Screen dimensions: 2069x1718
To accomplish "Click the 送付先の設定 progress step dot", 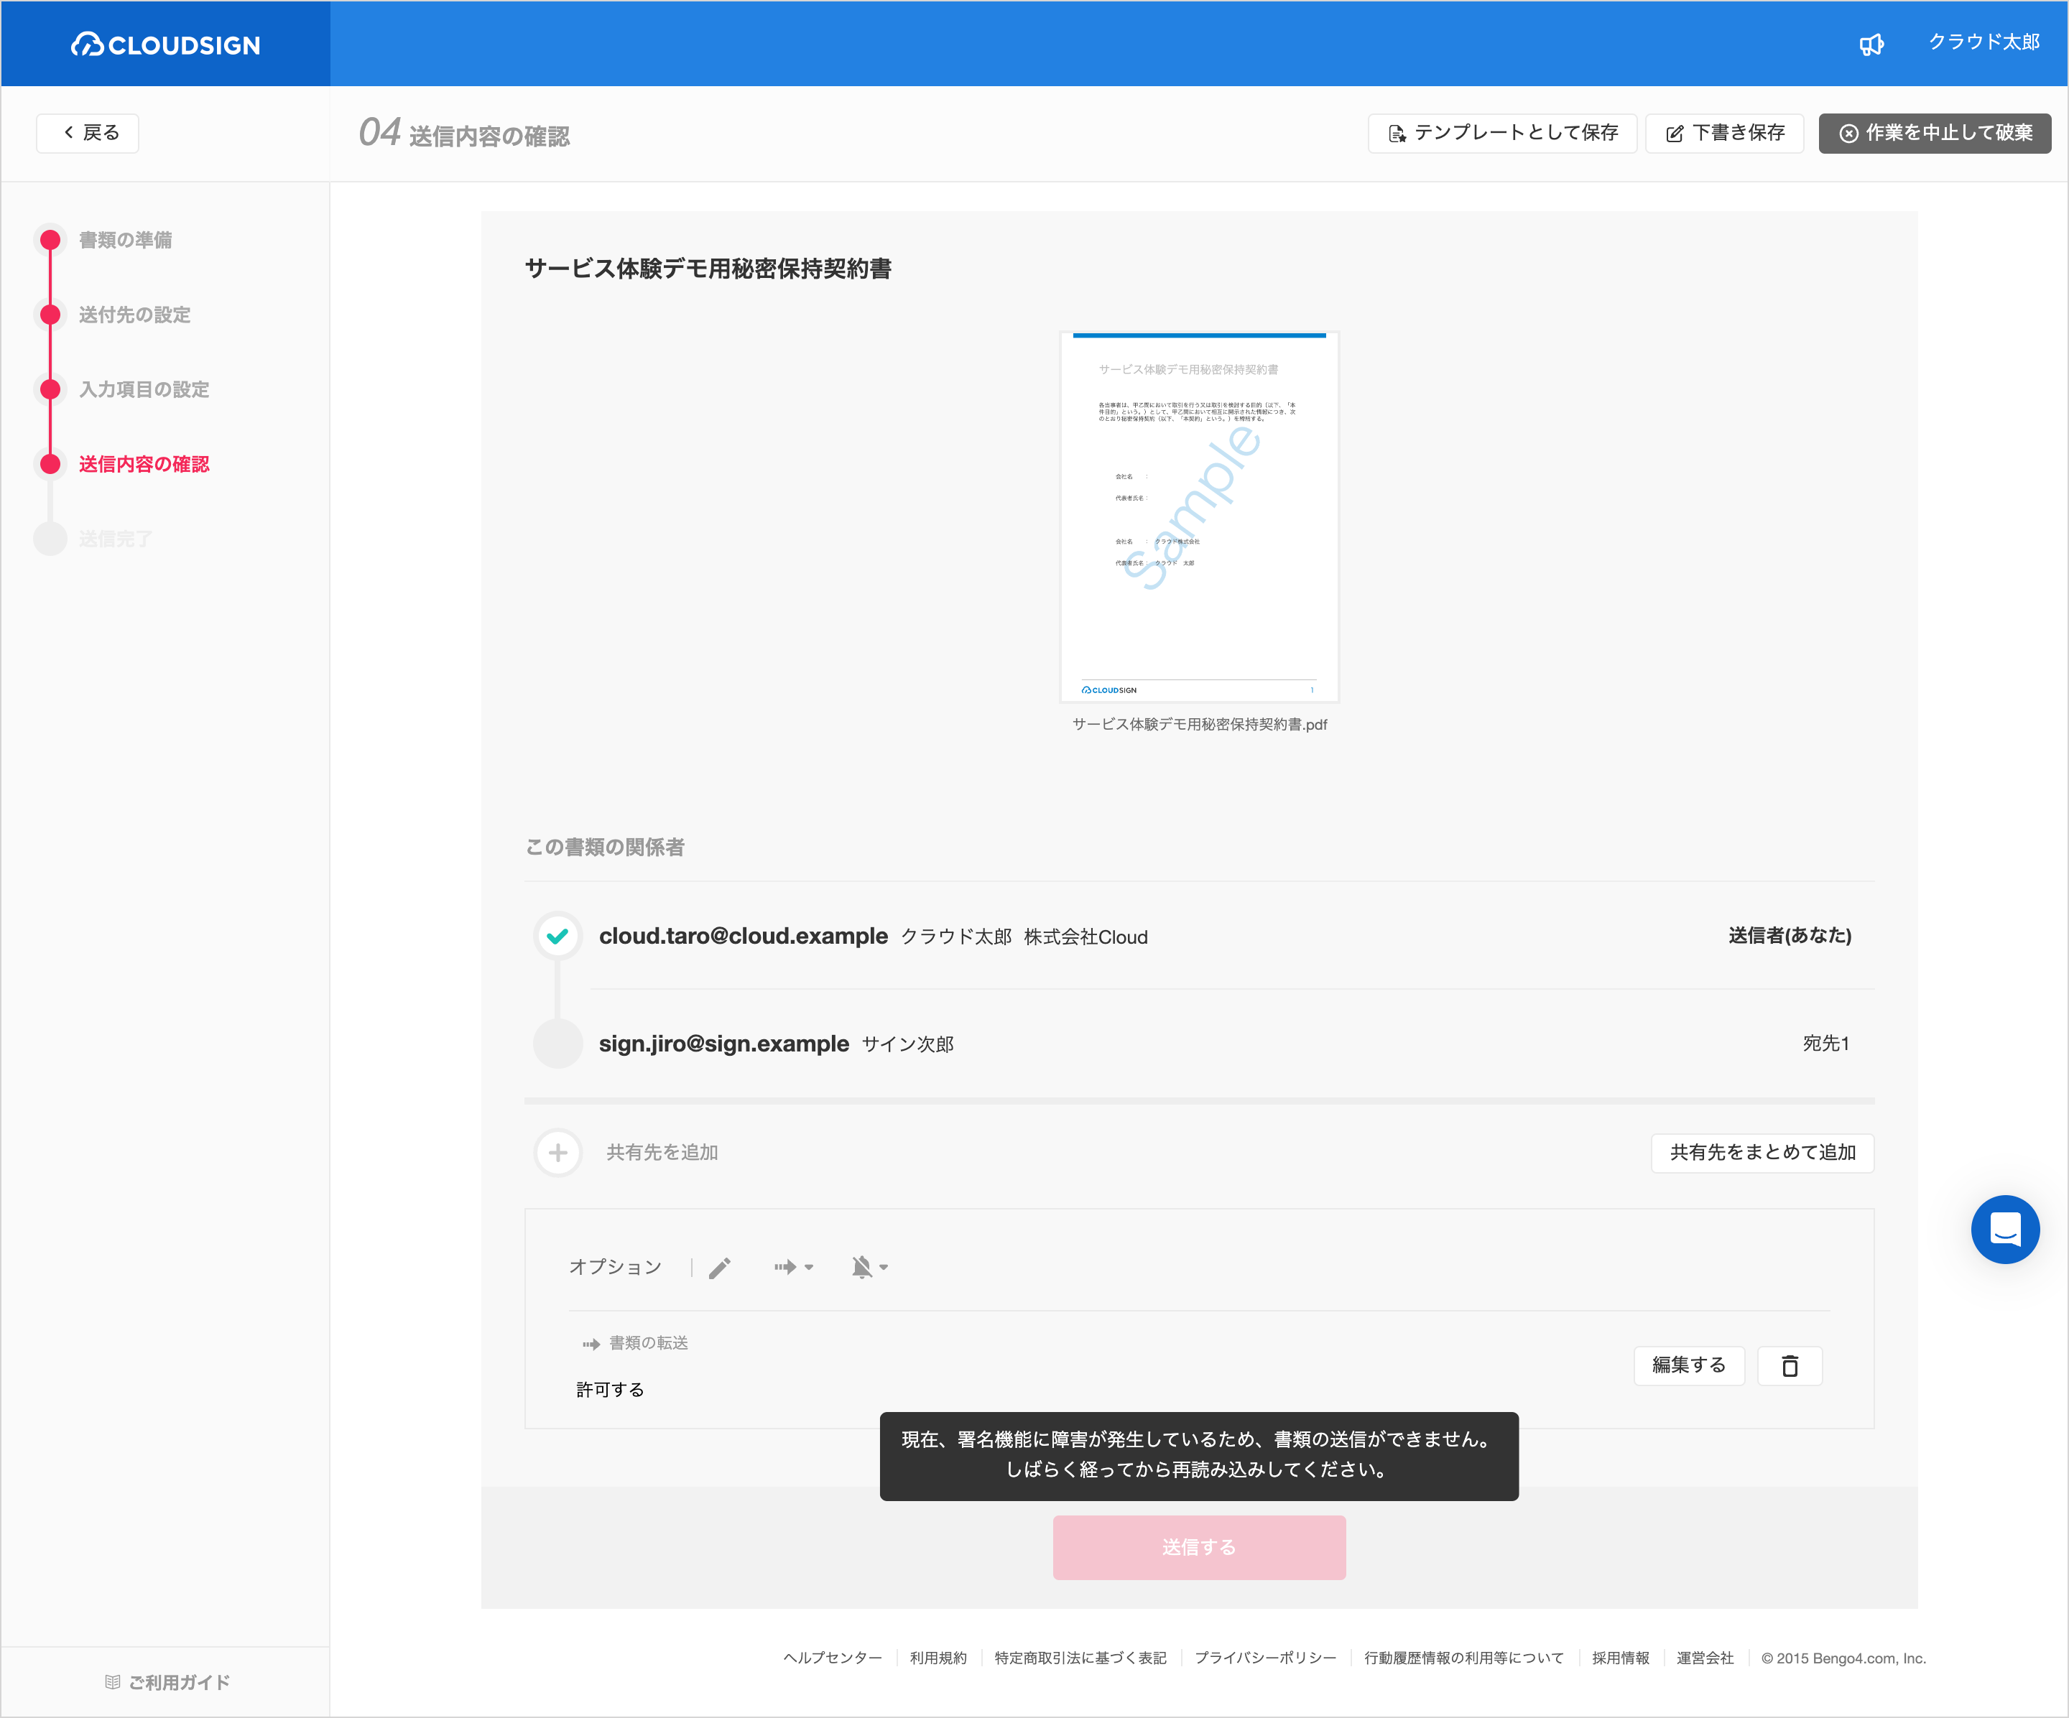I will 50,315.
